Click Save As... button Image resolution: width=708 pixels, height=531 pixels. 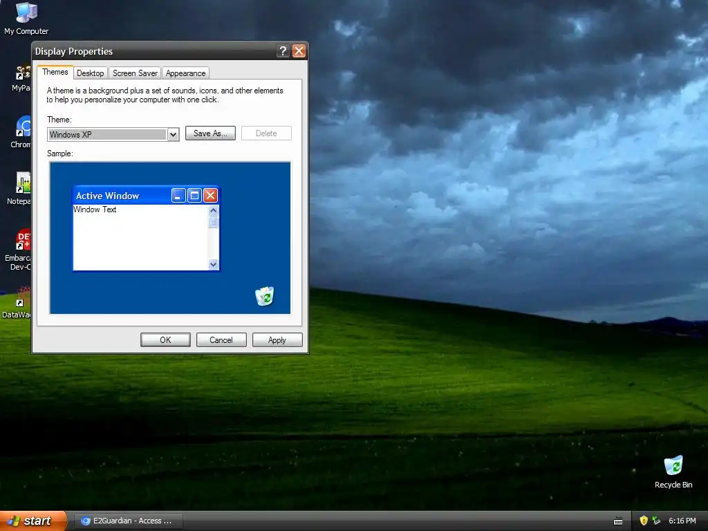210,133
